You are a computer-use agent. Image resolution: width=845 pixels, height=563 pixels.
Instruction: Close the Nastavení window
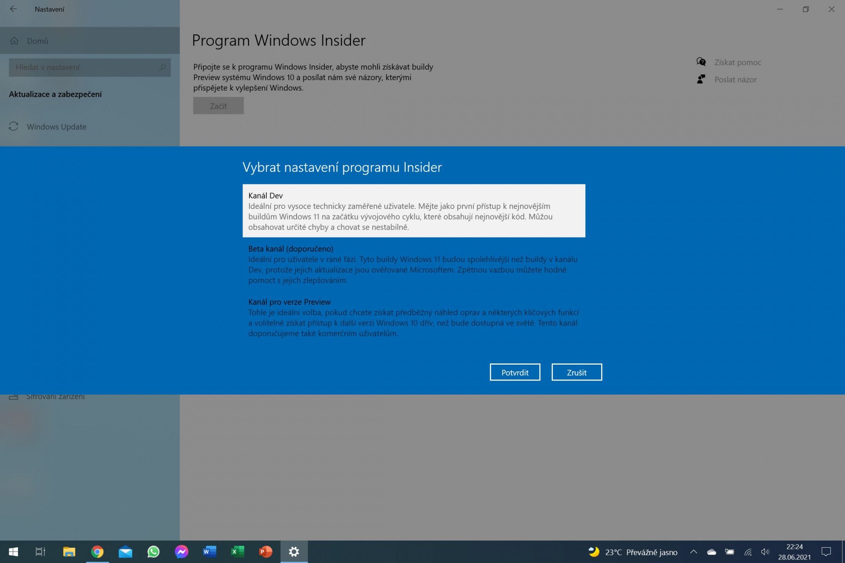click(x=831, y=9)
